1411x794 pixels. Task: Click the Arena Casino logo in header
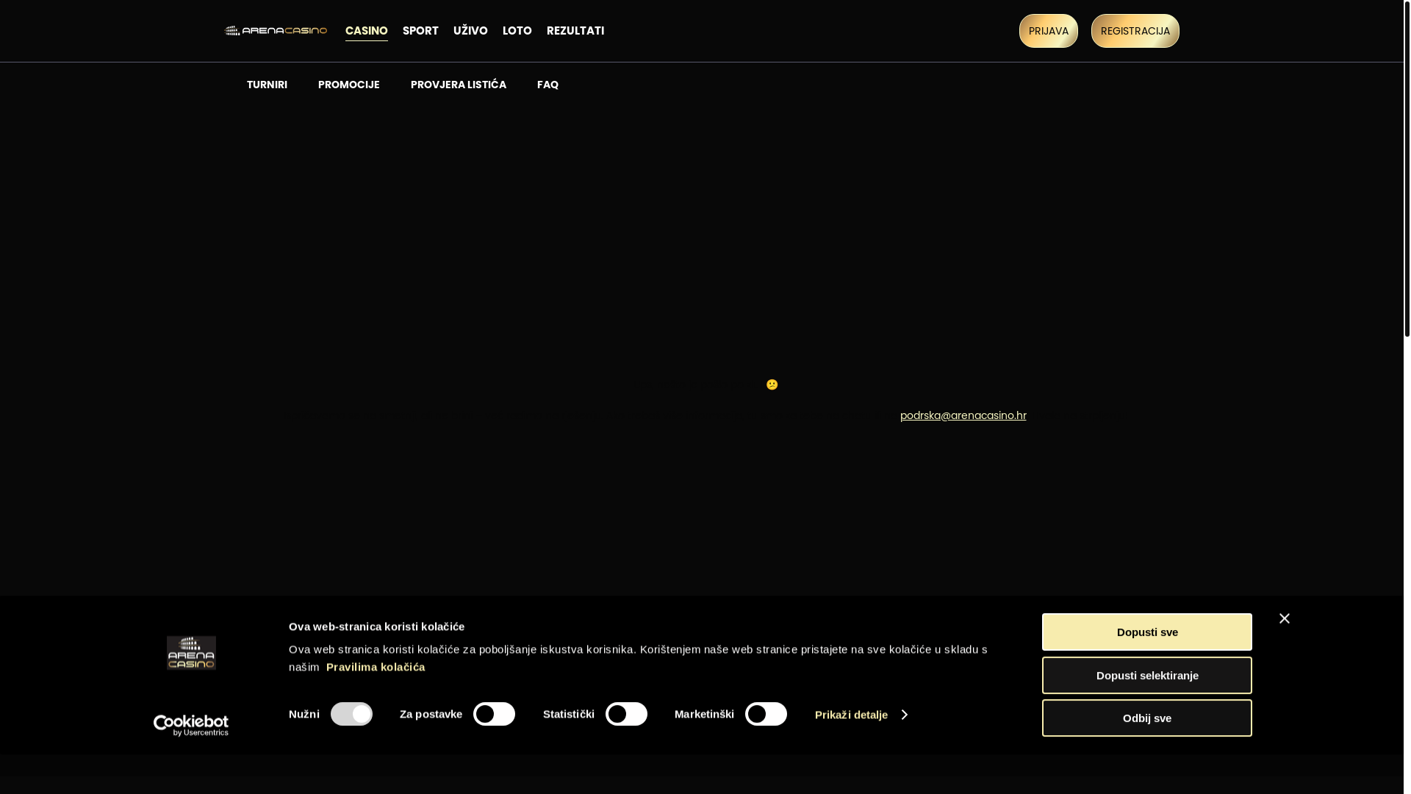[276, 31]
